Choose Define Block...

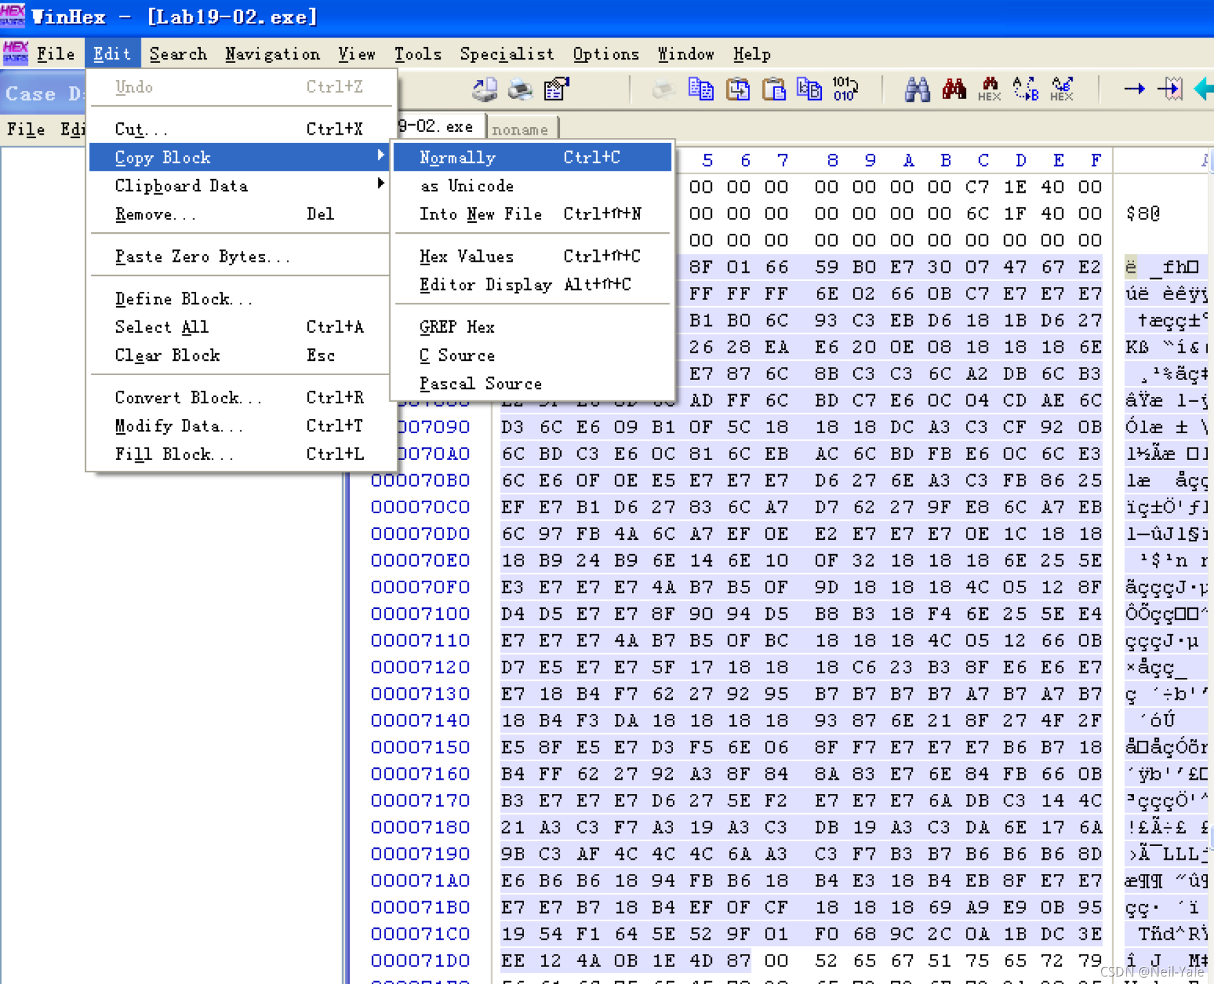pyautogui.click(x=240, y=299)
